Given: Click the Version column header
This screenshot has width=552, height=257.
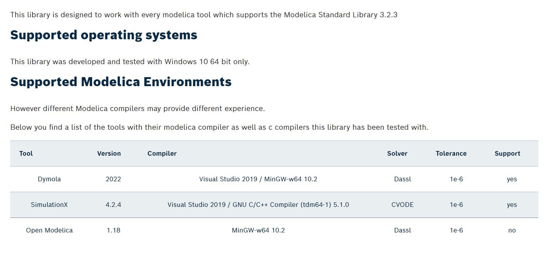Looking at the screenshot, I should point(109,154).
